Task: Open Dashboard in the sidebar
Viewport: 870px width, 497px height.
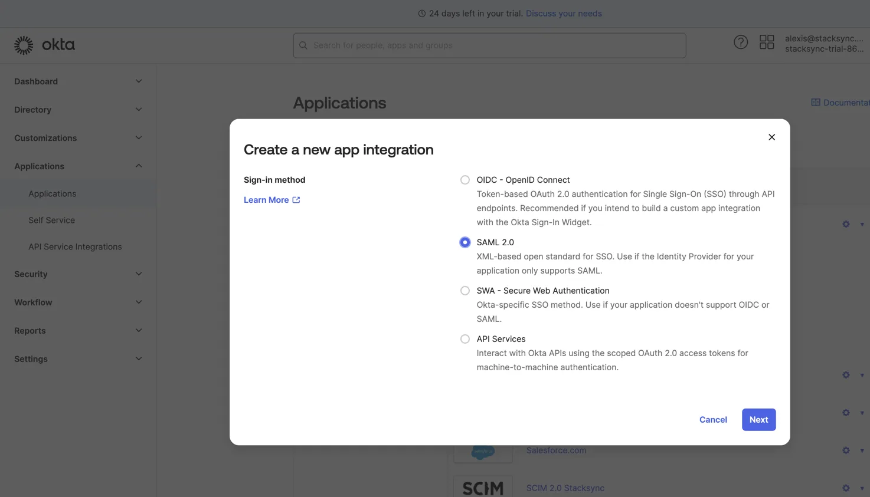Action: point(36,81)
